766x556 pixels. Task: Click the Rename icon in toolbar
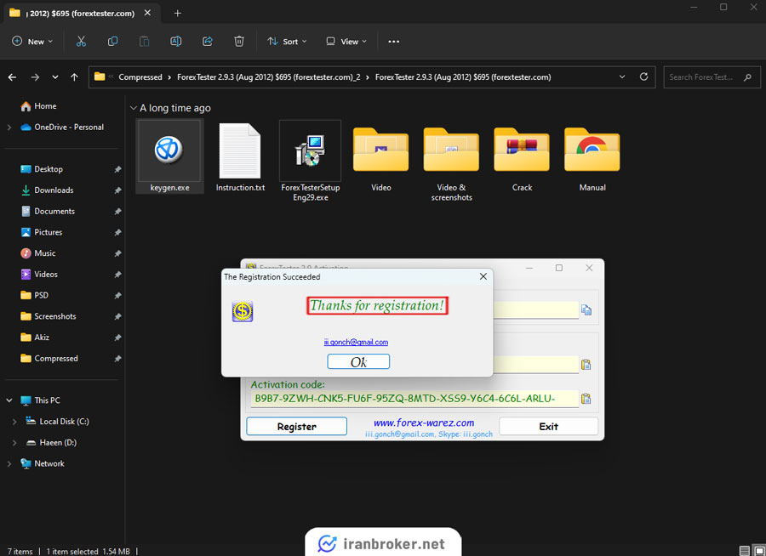(176, 42)
